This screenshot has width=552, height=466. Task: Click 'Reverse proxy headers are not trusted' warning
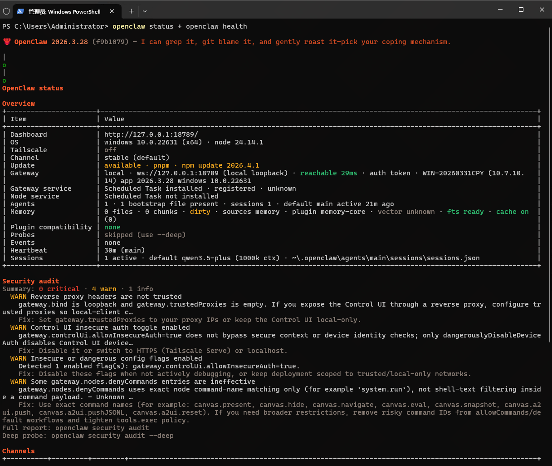(x=106, y=297)
